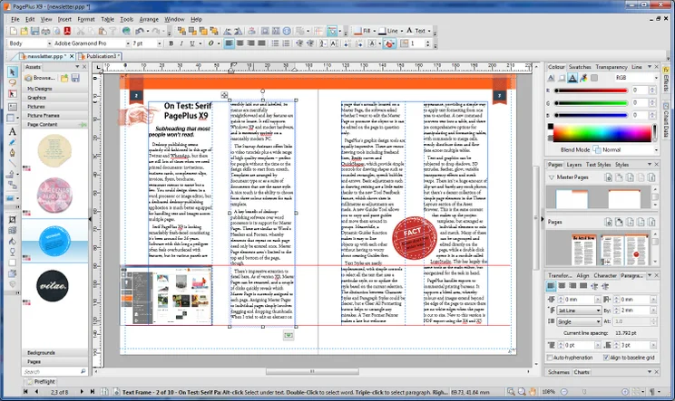Click the bulleted list icon

[275, 43]
